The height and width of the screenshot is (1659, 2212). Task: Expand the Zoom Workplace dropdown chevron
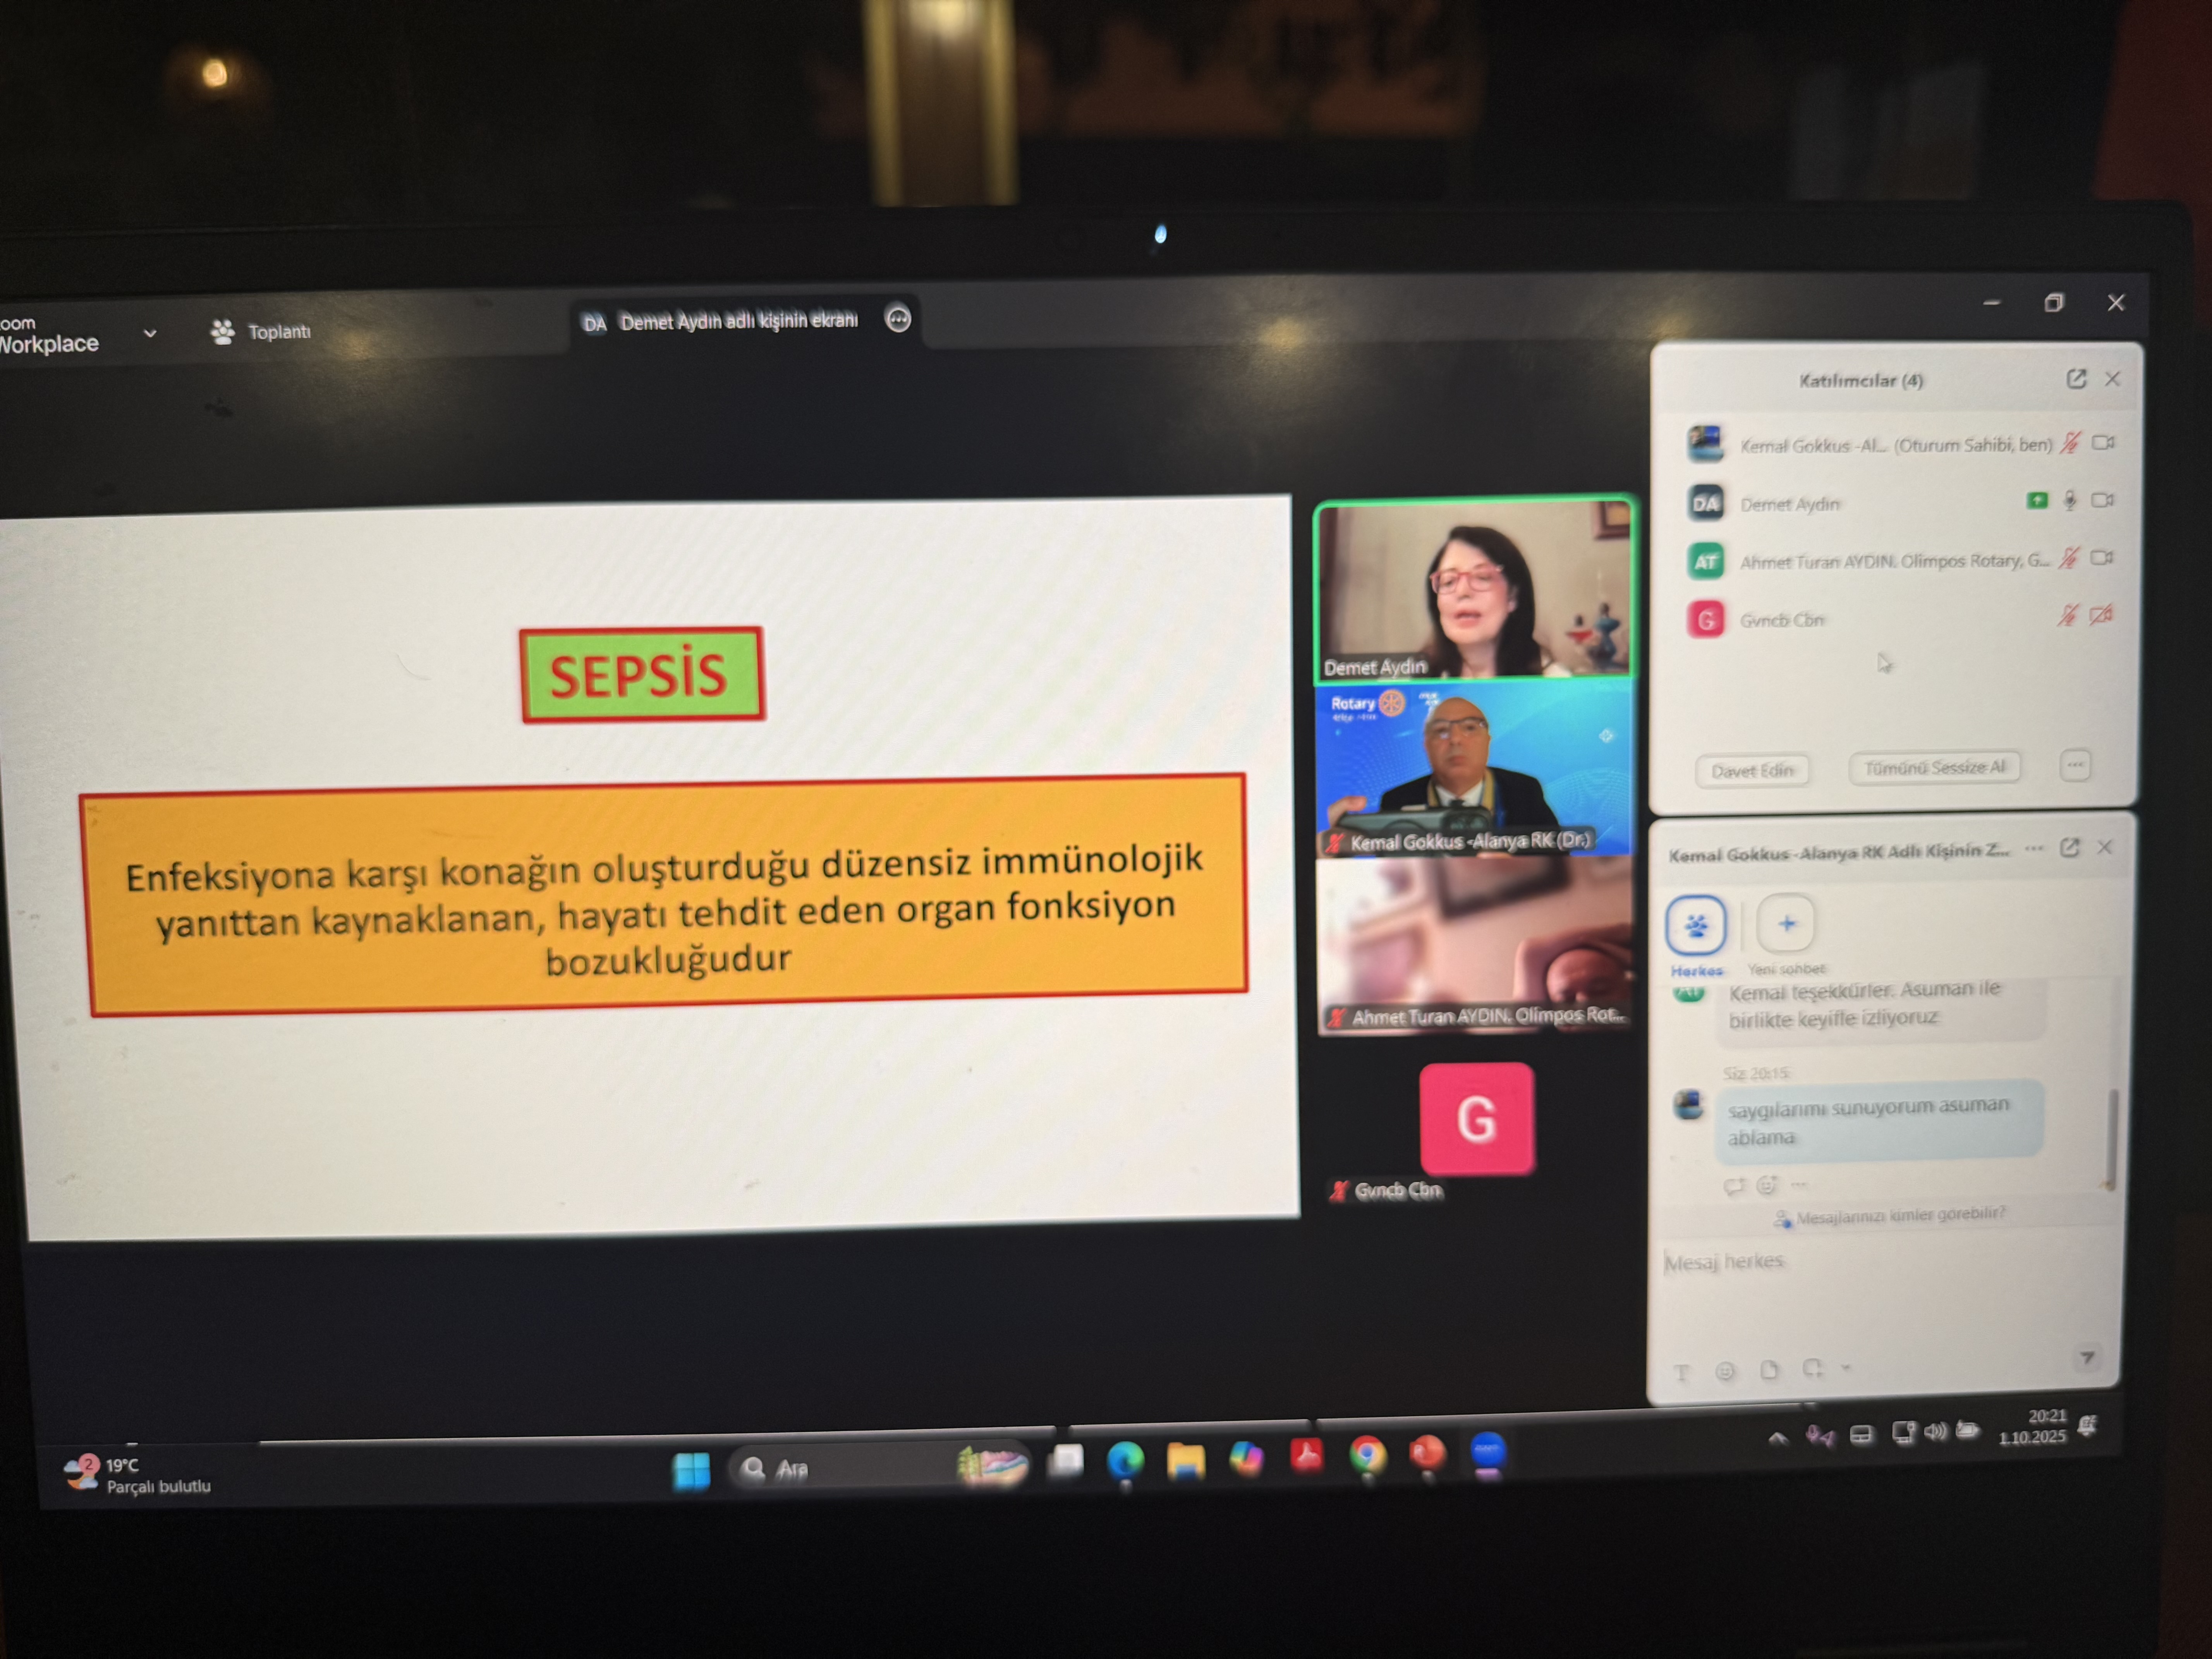(150, 333)
